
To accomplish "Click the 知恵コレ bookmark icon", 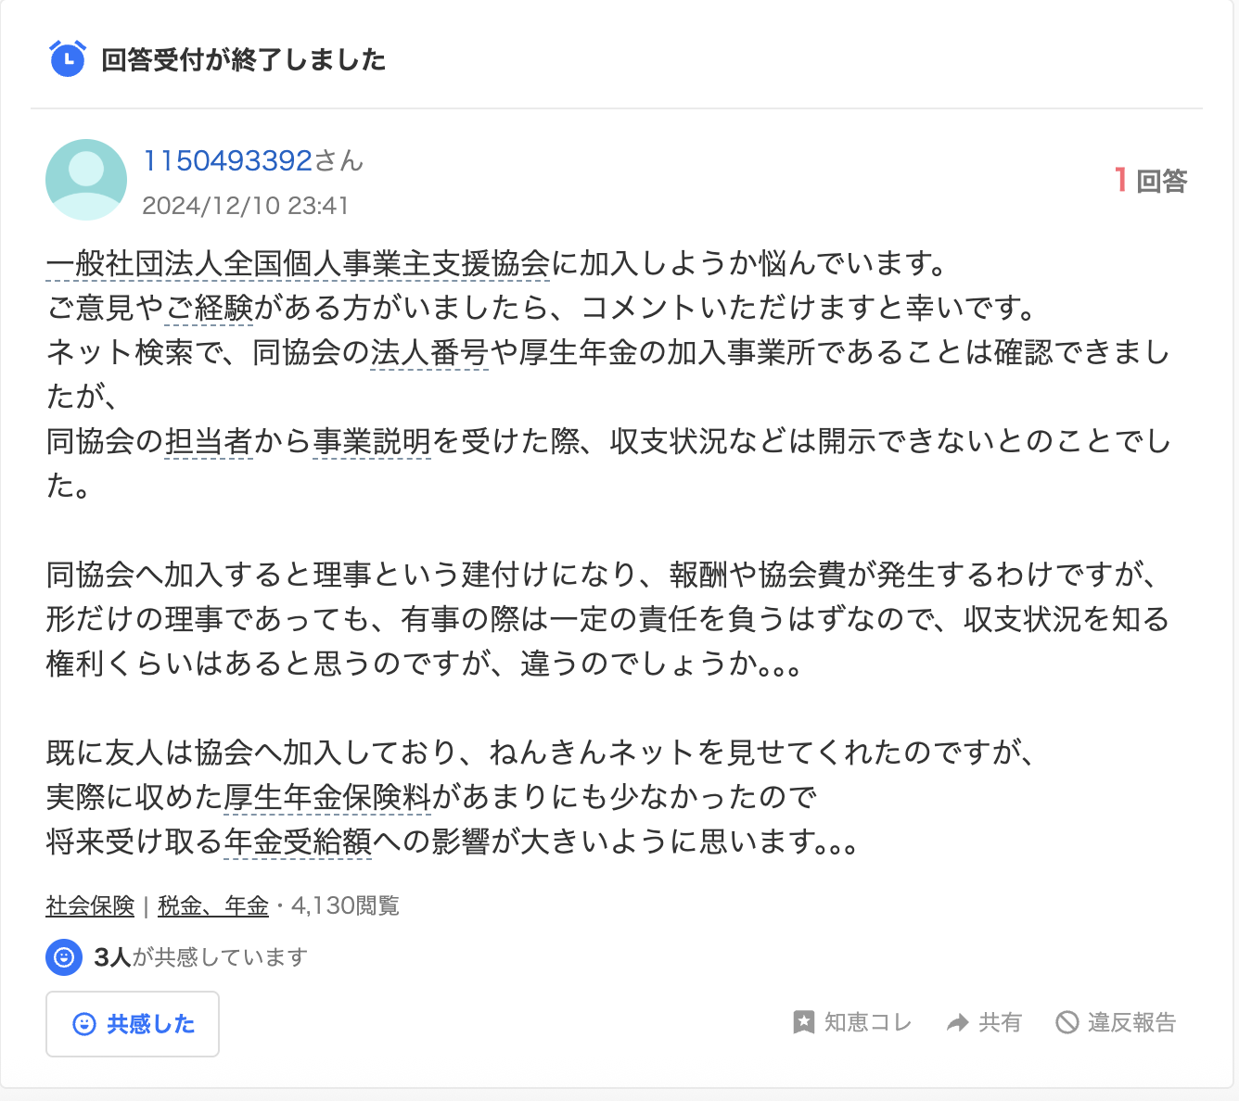I will [801, 1022].
